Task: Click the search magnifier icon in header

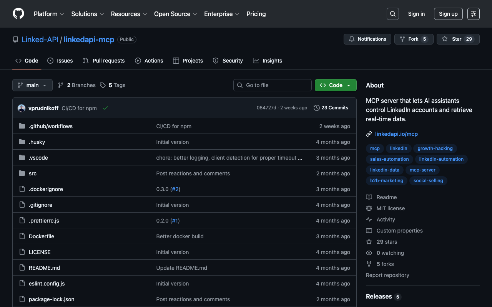Action: 392,14
